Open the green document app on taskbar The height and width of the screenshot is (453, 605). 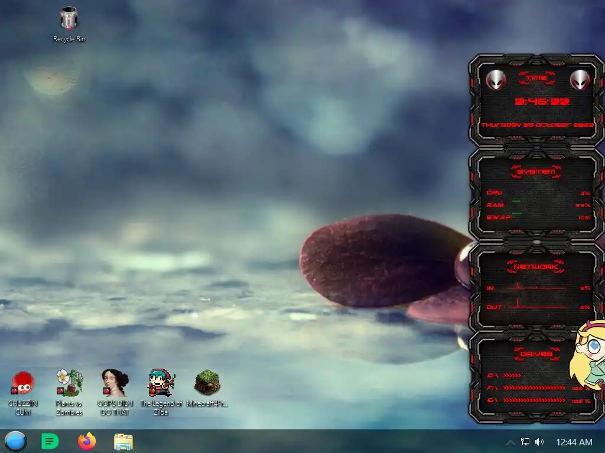coord(50,441)
